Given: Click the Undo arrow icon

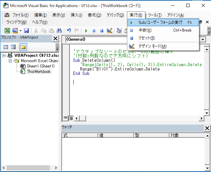Looking at the screenshot, I should [69, 31].
